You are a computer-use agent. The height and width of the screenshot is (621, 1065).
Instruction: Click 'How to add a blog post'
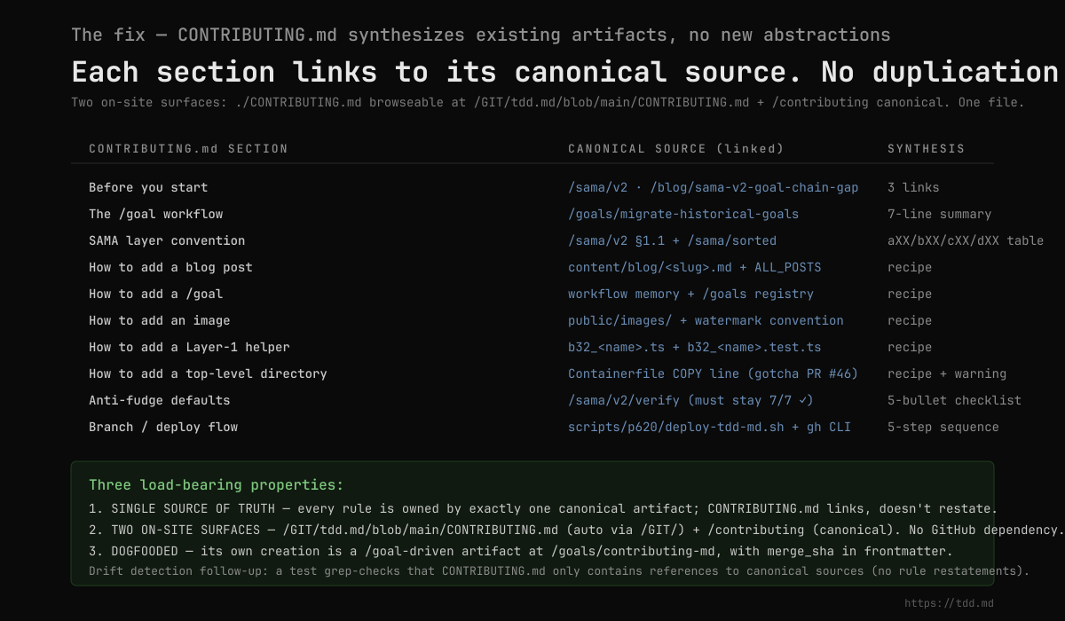tap(170, 267)
